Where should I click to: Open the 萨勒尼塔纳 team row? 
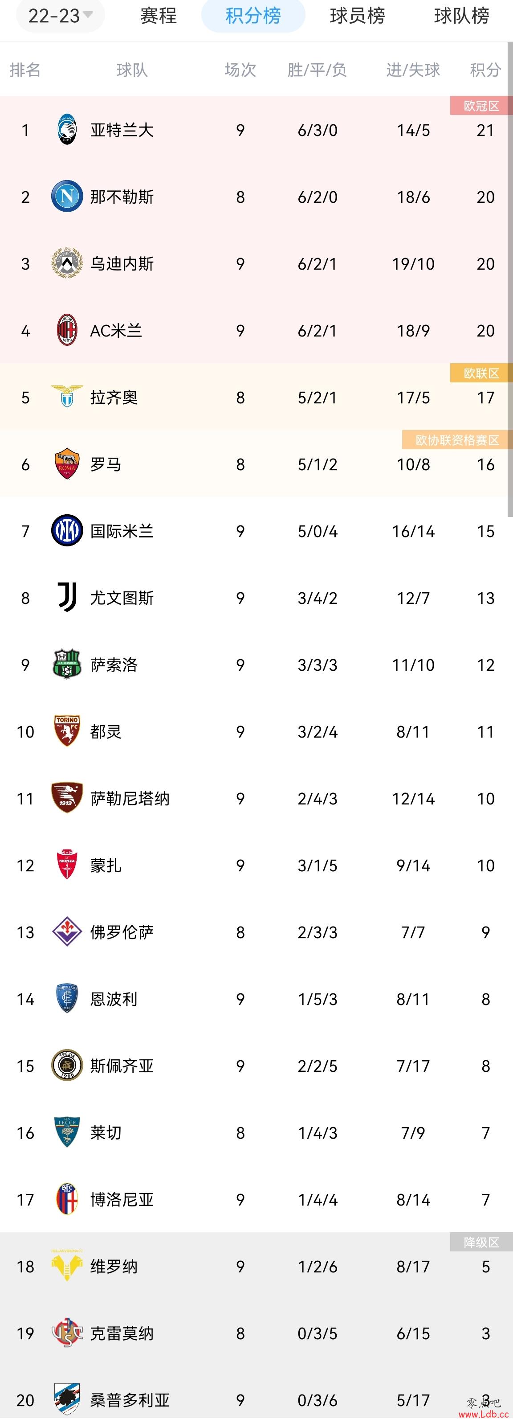click(x=256, y=798)
